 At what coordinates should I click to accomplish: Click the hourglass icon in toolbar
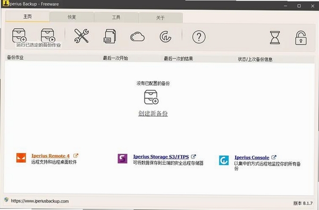[275, 37]
